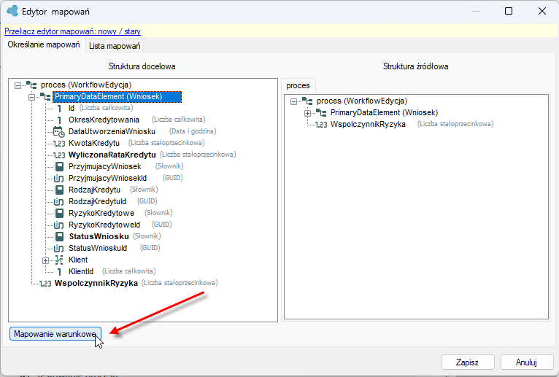This screenshot has width=559, height=377.
Task: Cancel with the Anuluj button
Action: [526, 362]
